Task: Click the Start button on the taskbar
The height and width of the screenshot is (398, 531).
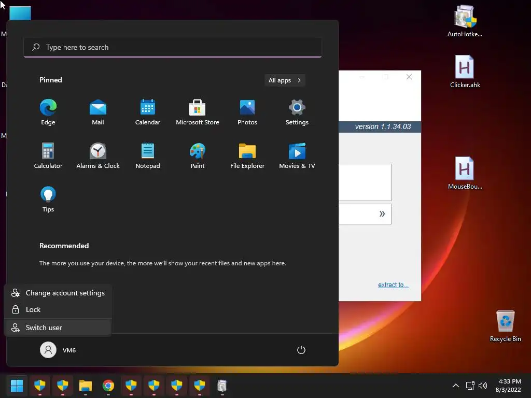Action: point(17,386)
